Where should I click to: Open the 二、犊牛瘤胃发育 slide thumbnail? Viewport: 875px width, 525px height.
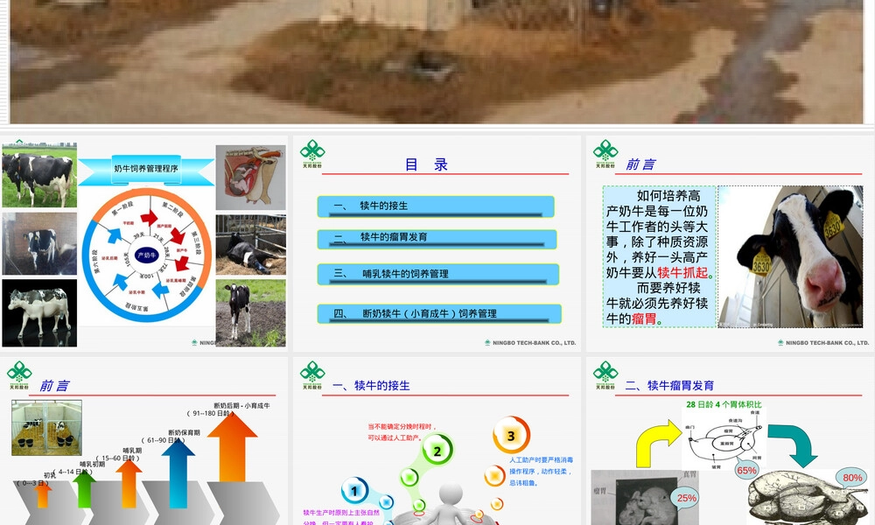tap(730, 441)
